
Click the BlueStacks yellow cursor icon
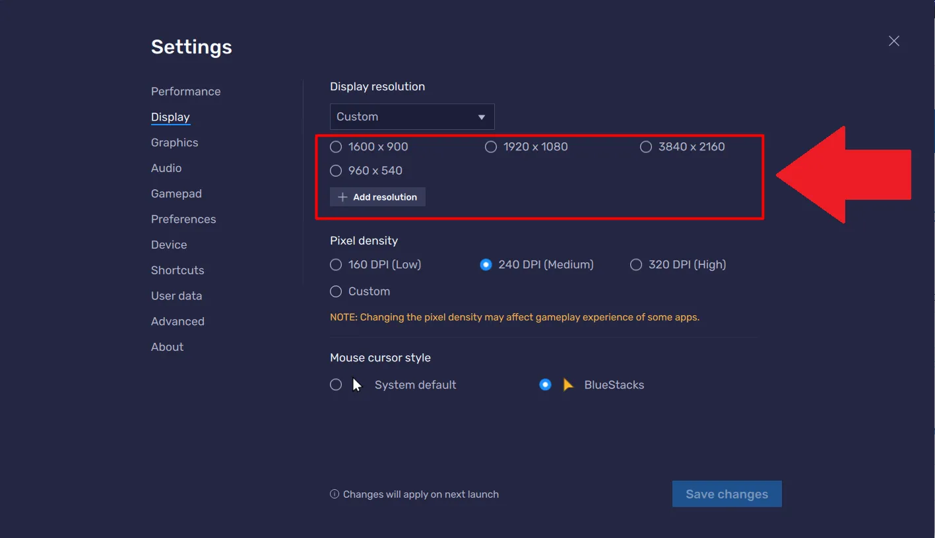(x=568, y=384)
